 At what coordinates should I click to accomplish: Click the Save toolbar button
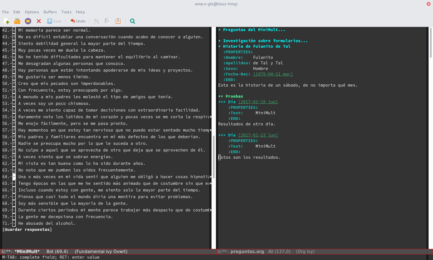54,21
